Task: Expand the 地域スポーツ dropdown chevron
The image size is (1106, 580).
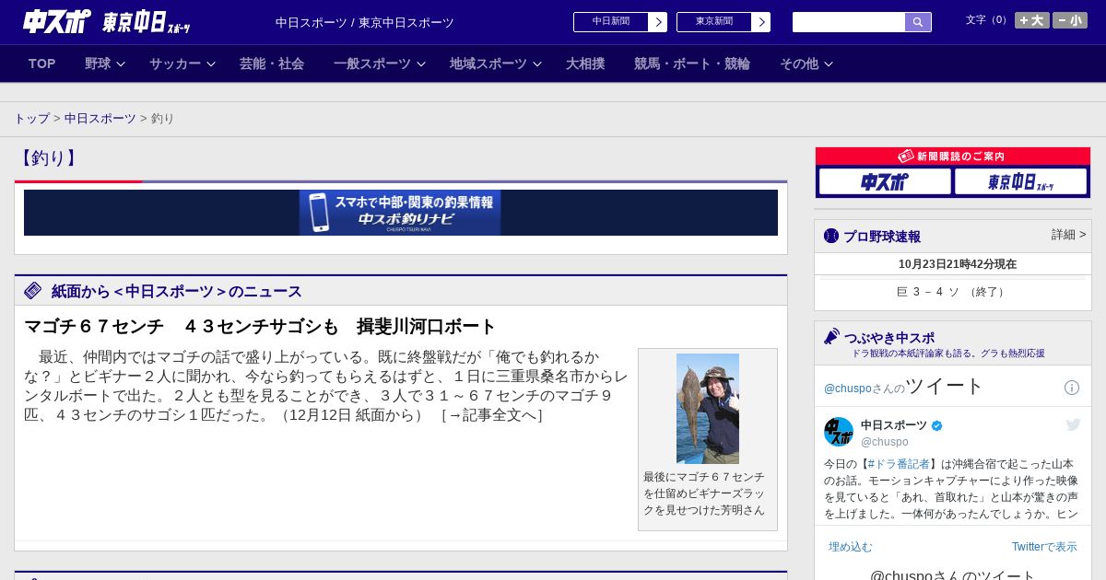Action: [x=537, y=64]
